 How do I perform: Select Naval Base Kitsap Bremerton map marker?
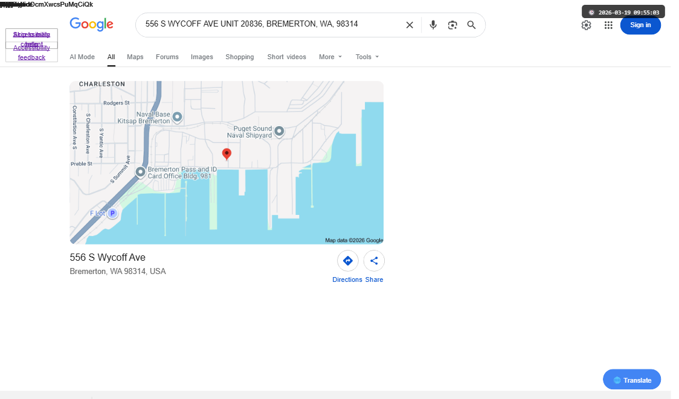[177, 117]
